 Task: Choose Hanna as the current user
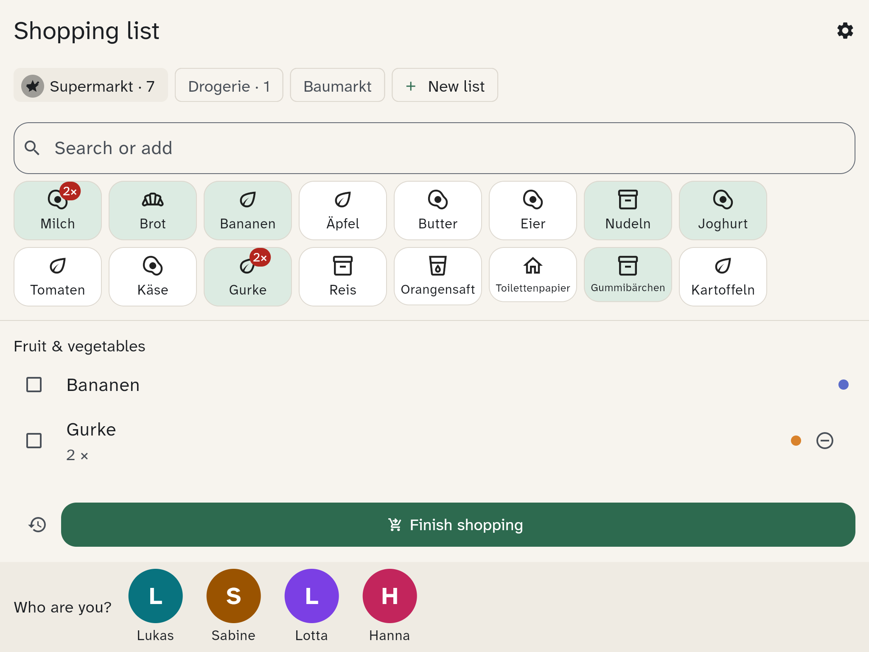pos(390,605)
